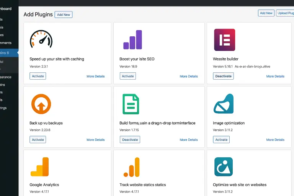
Task: Activate the Back up backups plugin
Action: click(x=38, y=140)
